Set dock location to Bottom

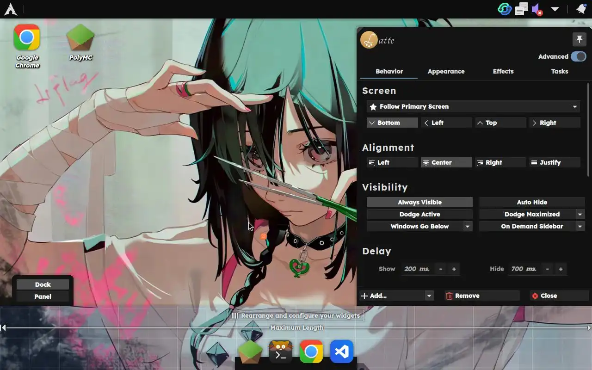click(392, 123)
